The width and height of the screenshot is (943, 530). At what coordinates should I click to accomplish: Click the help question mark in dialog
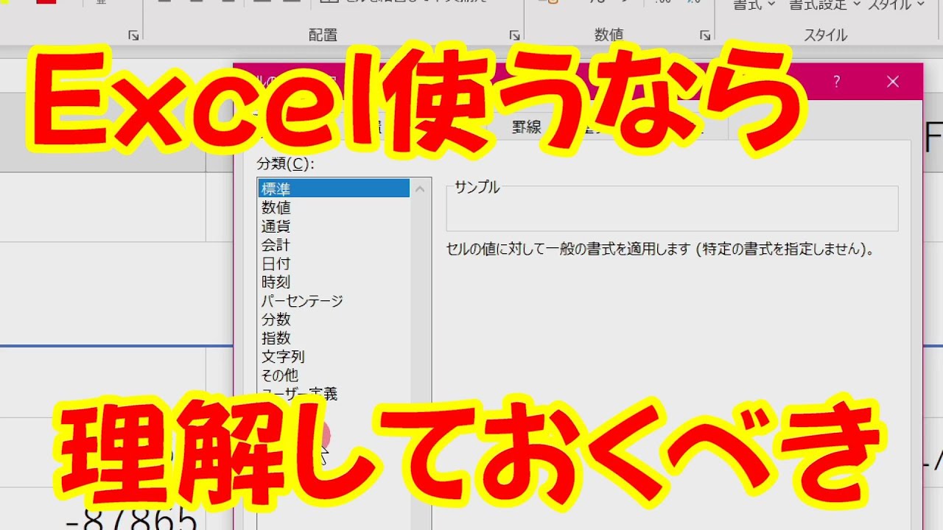click(x=836, y=82)
